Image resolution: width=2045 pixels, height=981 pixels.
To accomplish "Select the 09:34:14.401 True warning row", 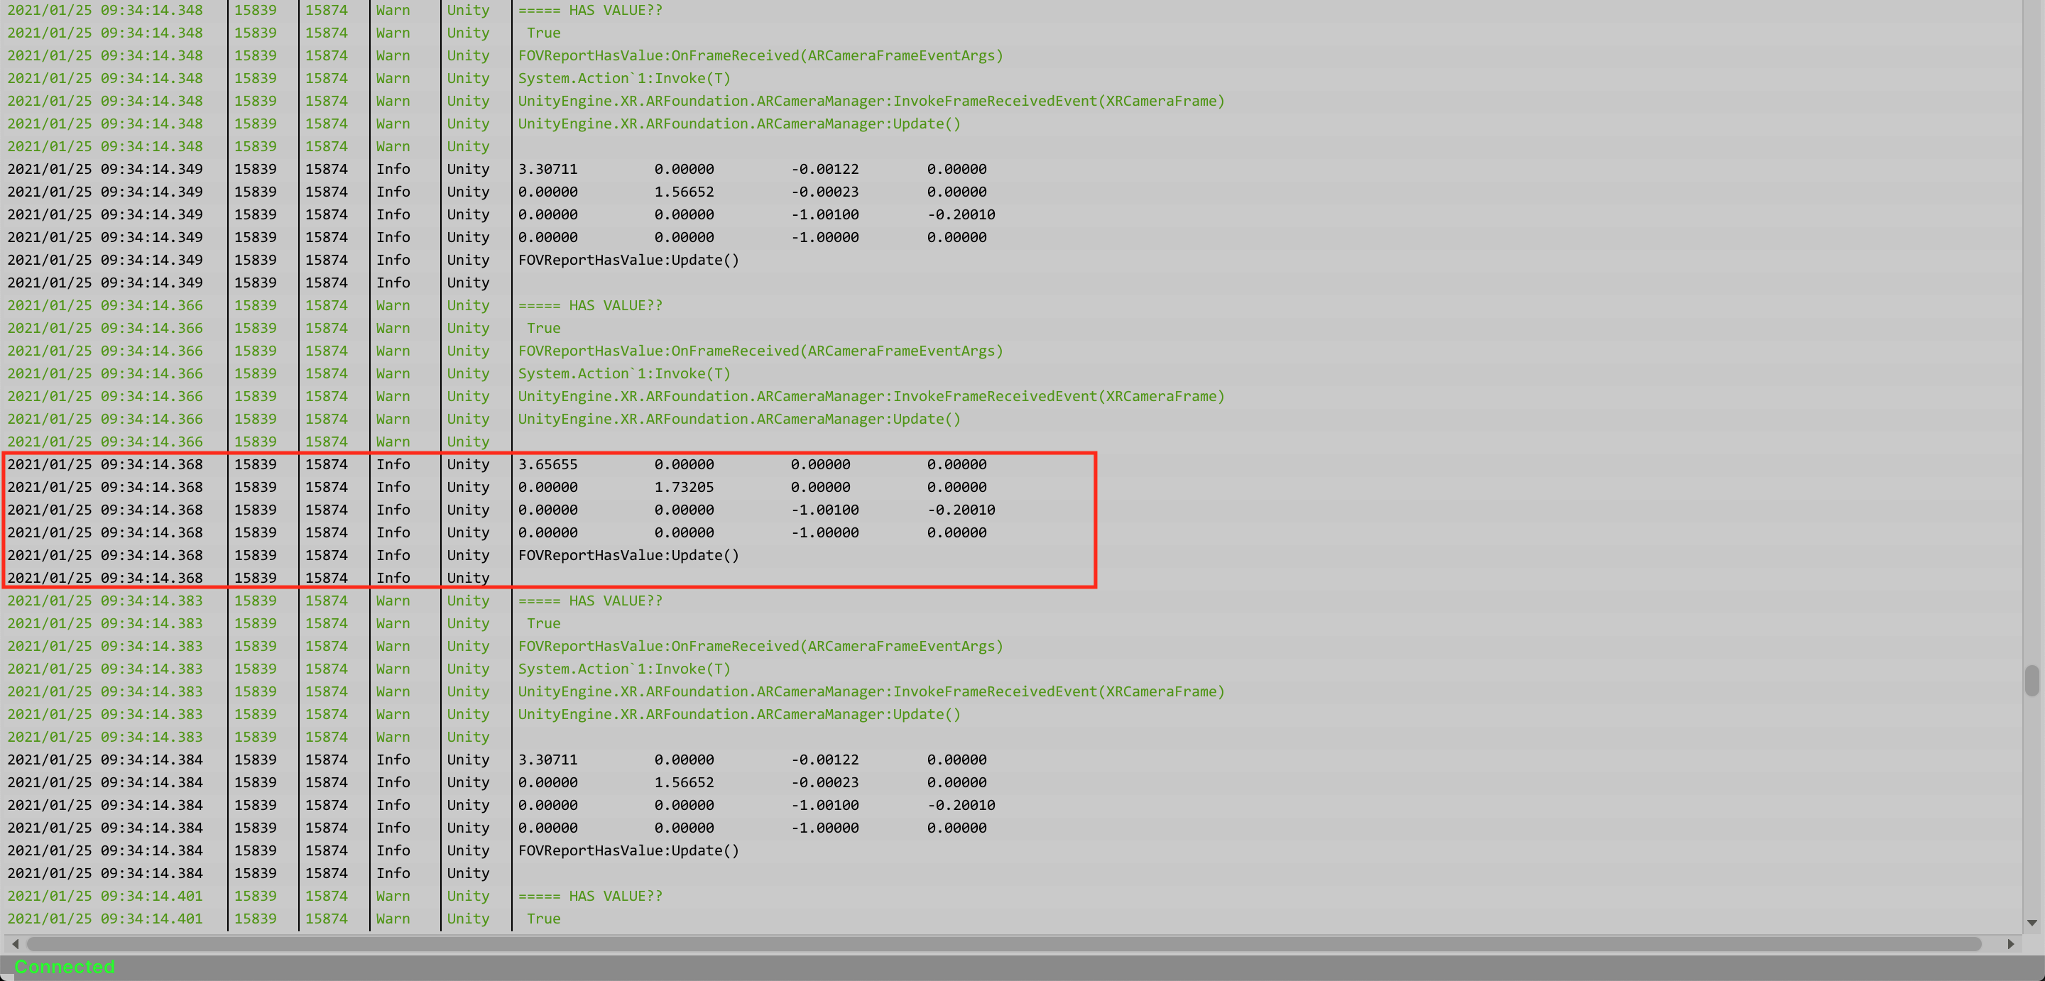I will click(543, 919).
